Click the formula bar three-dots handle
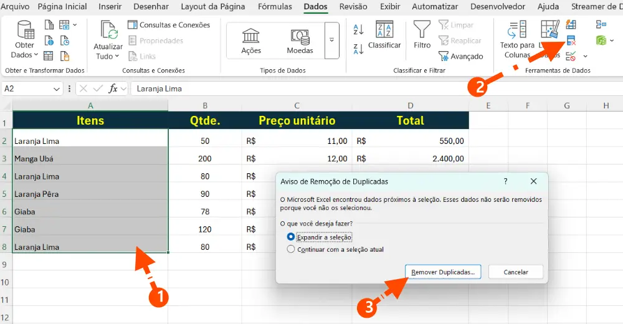 point(70,88)
